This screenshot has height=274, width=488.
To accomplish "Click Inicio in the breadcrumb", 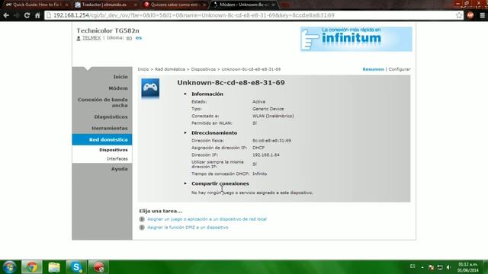I will (143, 69).
